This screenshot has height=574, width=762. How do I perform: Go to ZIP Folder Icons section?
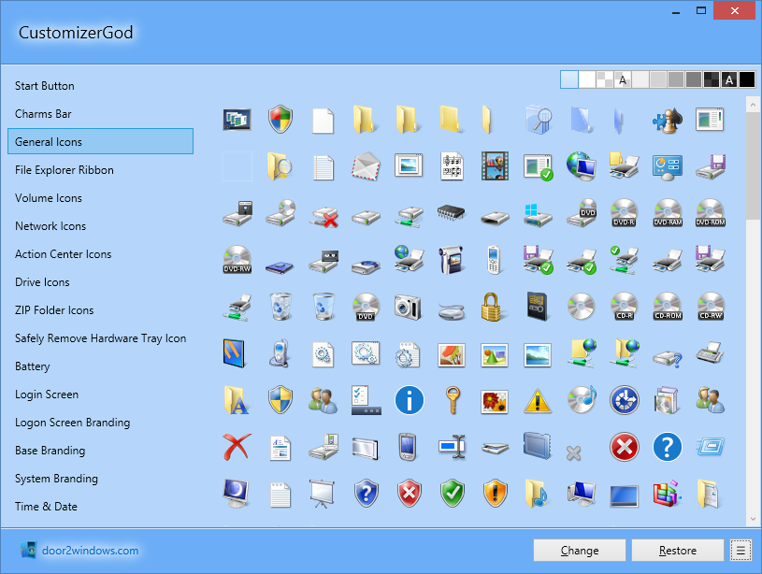click(x=54, y=310)
